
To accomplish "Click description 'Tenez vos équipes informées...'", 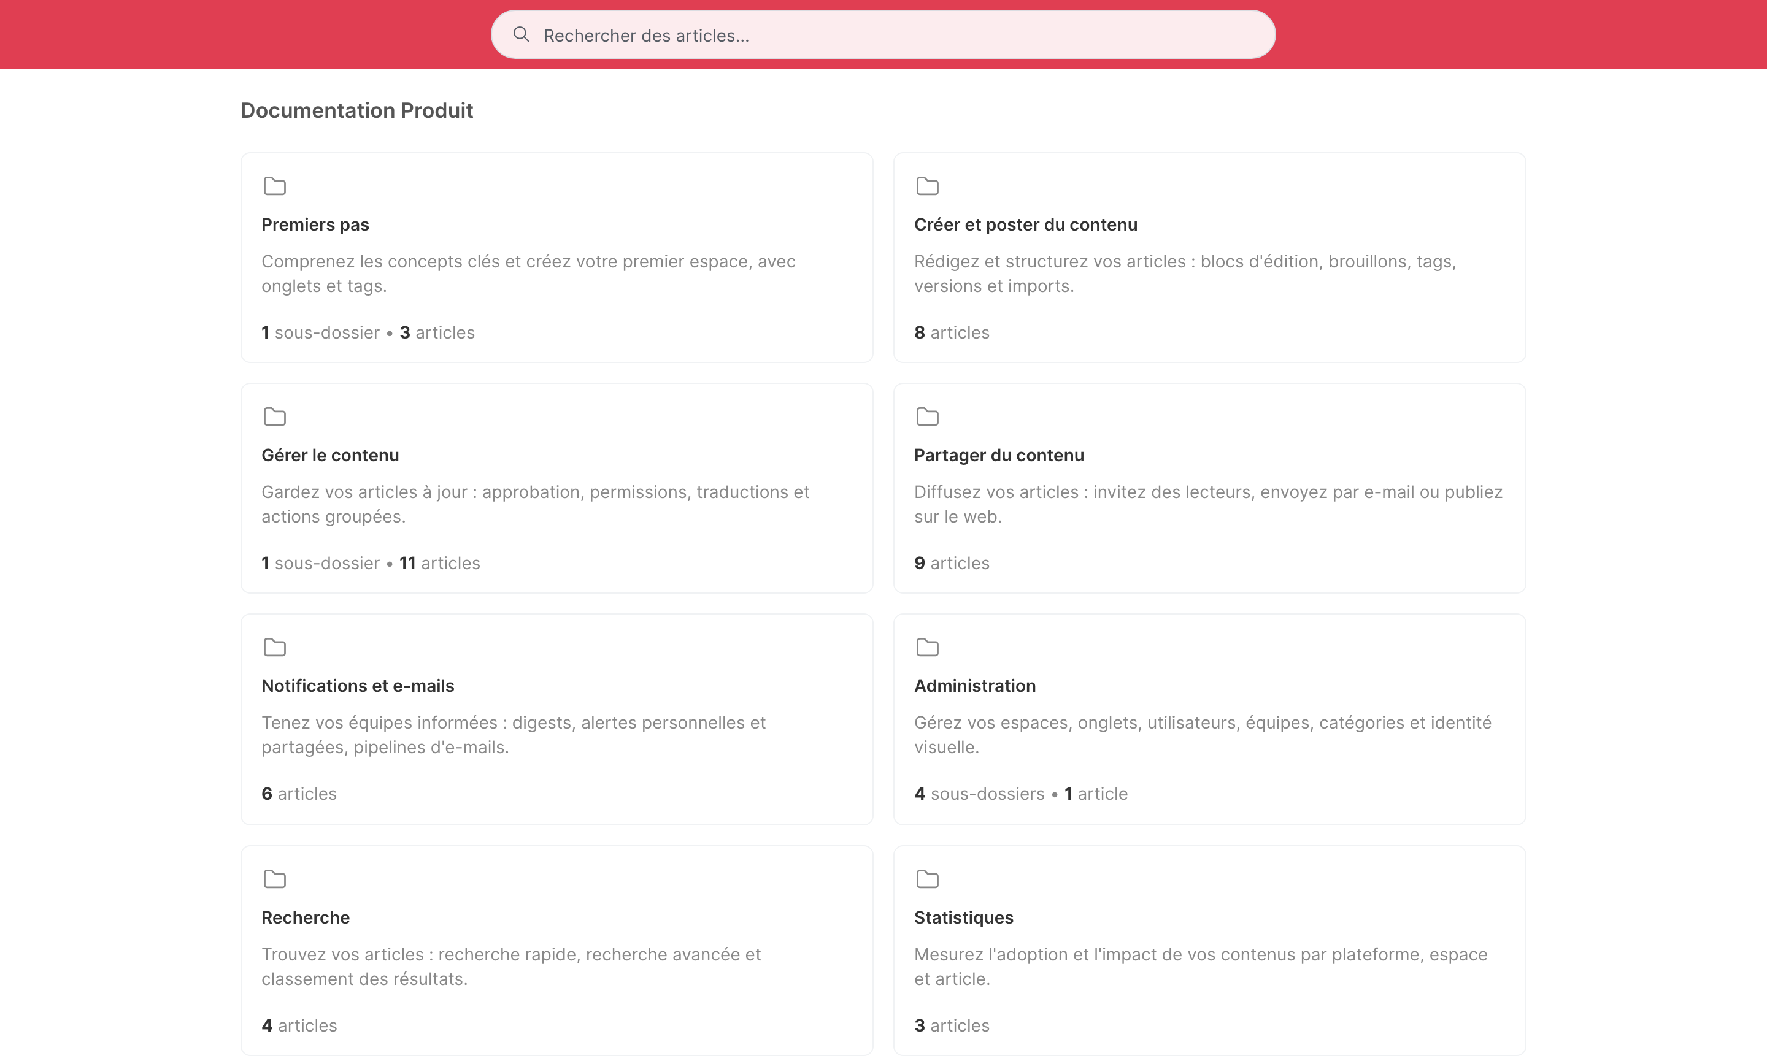I will click(514, 735).
